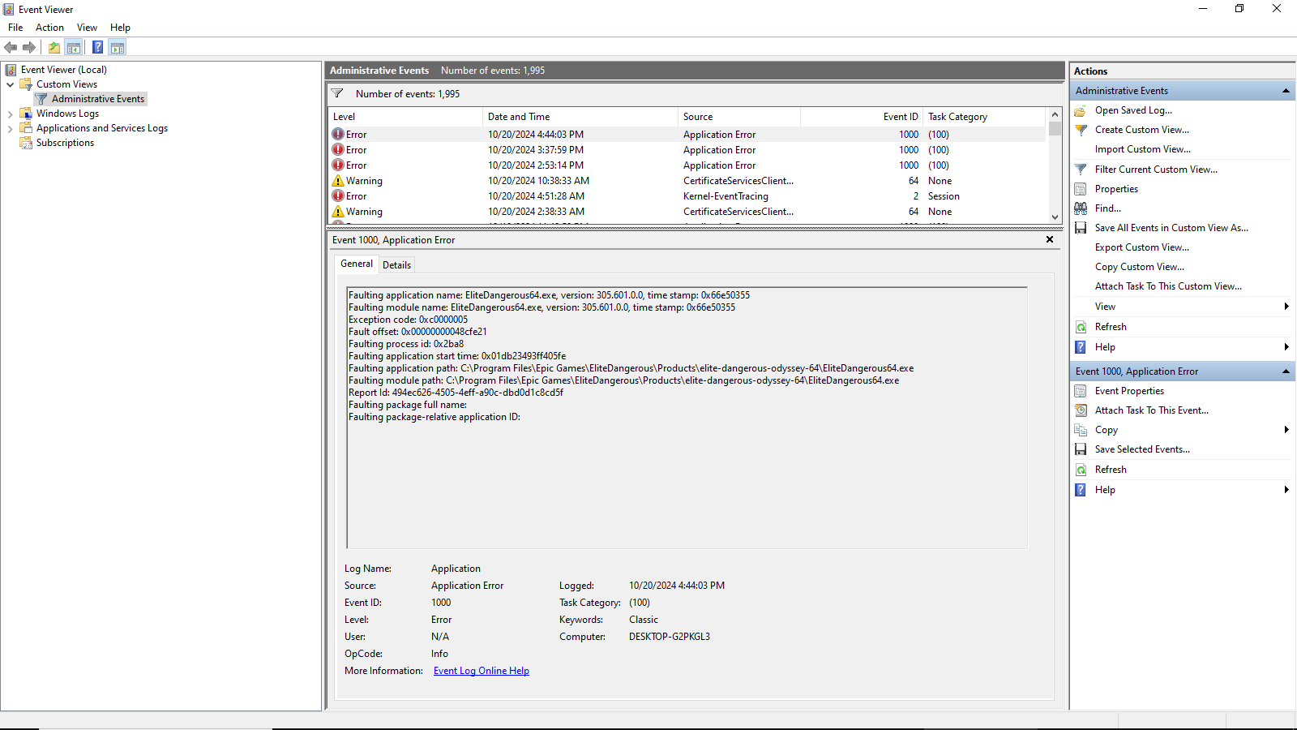The height and width of the screenshot is (730, 1297).
Task: Open Help submenu under Event 1000 section
Action: (x=1286, y=490)
